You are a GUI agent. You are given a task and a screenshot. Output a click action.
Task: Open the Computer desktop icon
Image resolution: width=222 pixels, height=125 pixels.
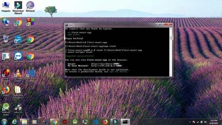[6, 7]
